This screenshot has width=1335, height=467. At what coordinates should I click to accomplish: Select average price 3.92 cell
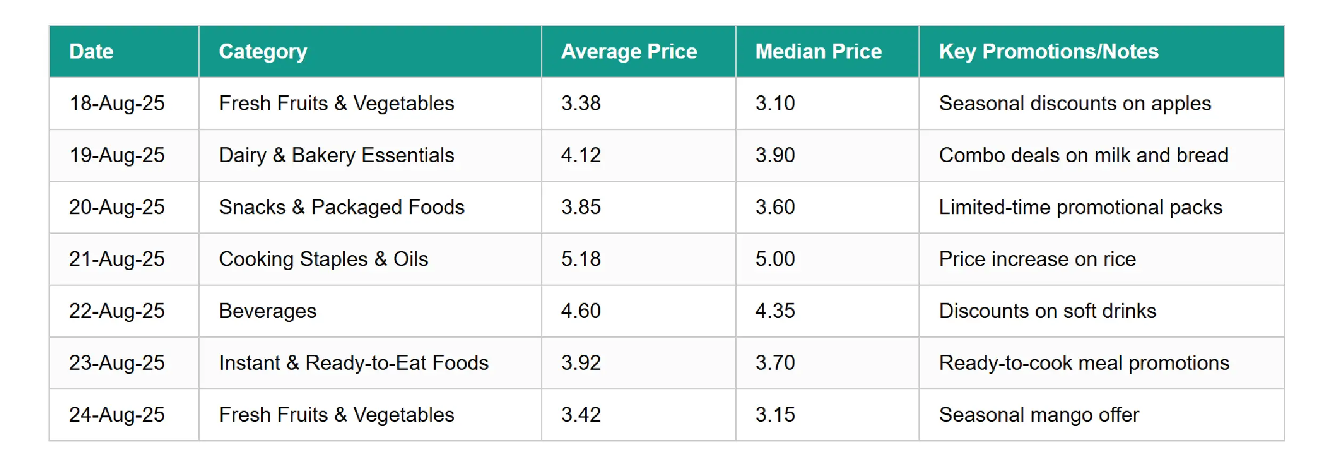pos(581,363)
